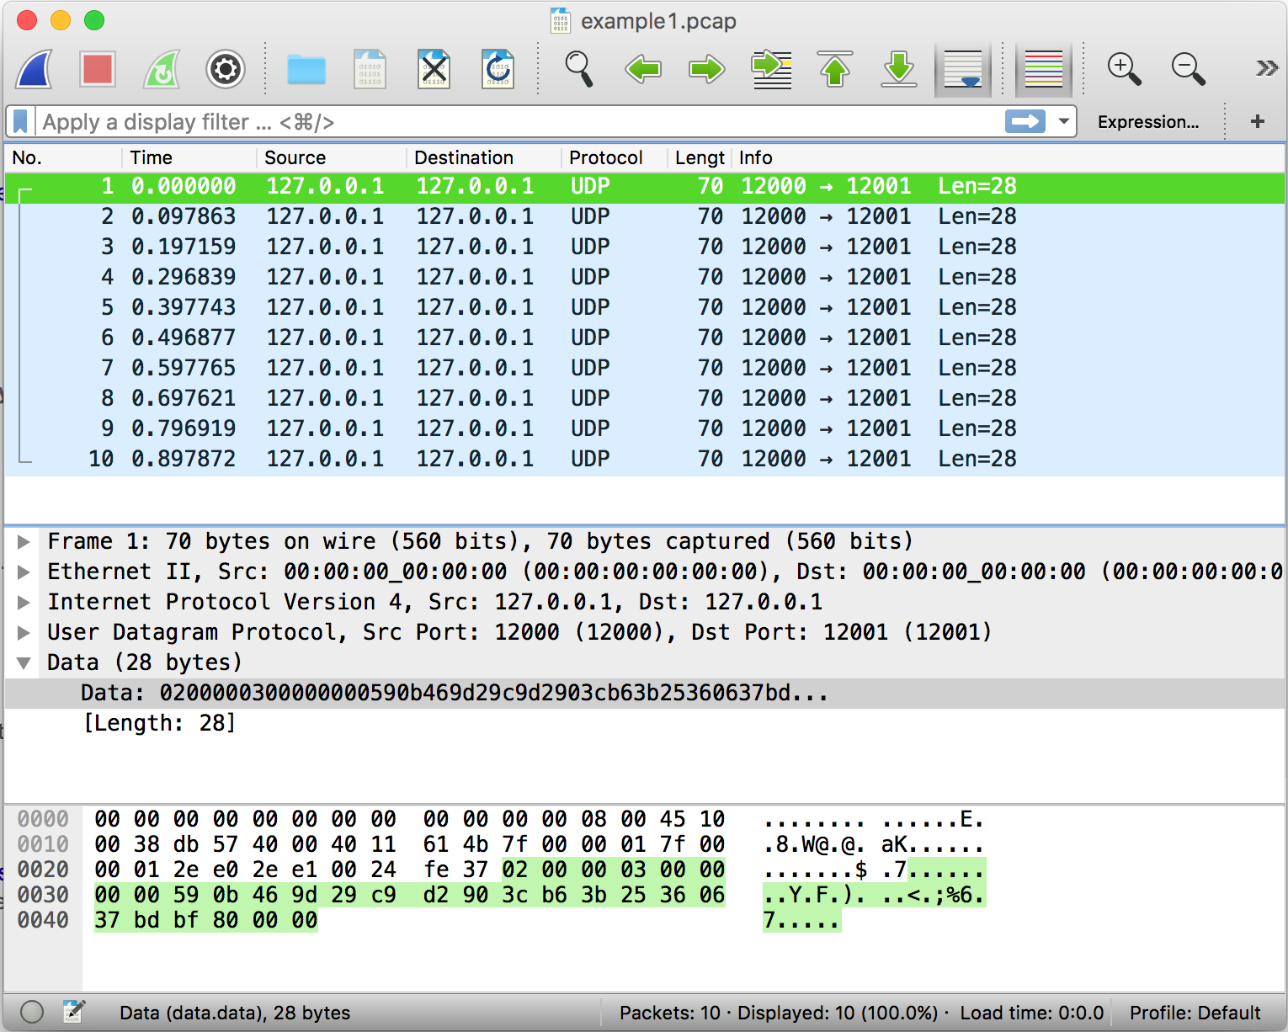Close this capture file (X icon)
The image size is (1288, 1032).
pos(434,69)
